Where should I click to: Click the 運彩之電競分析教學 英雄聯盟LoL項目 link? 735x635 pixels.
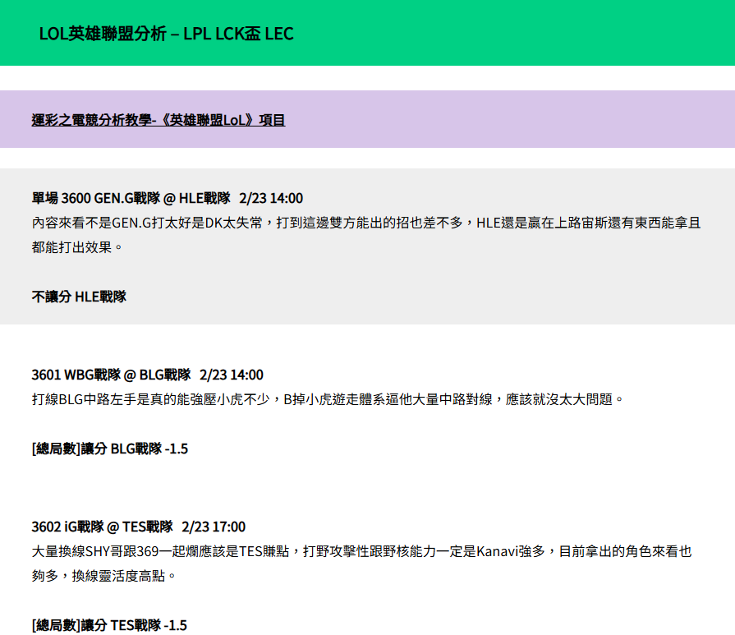pyautogui.click(x=158, y=120)
